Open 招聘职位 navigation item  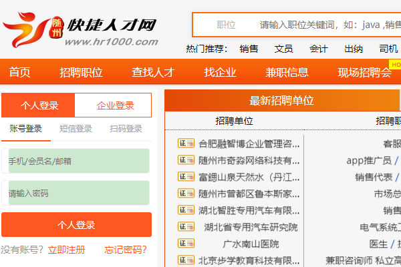point(81,72)
